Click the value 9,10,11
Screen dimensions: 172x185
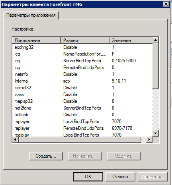[x=119, y=81]
